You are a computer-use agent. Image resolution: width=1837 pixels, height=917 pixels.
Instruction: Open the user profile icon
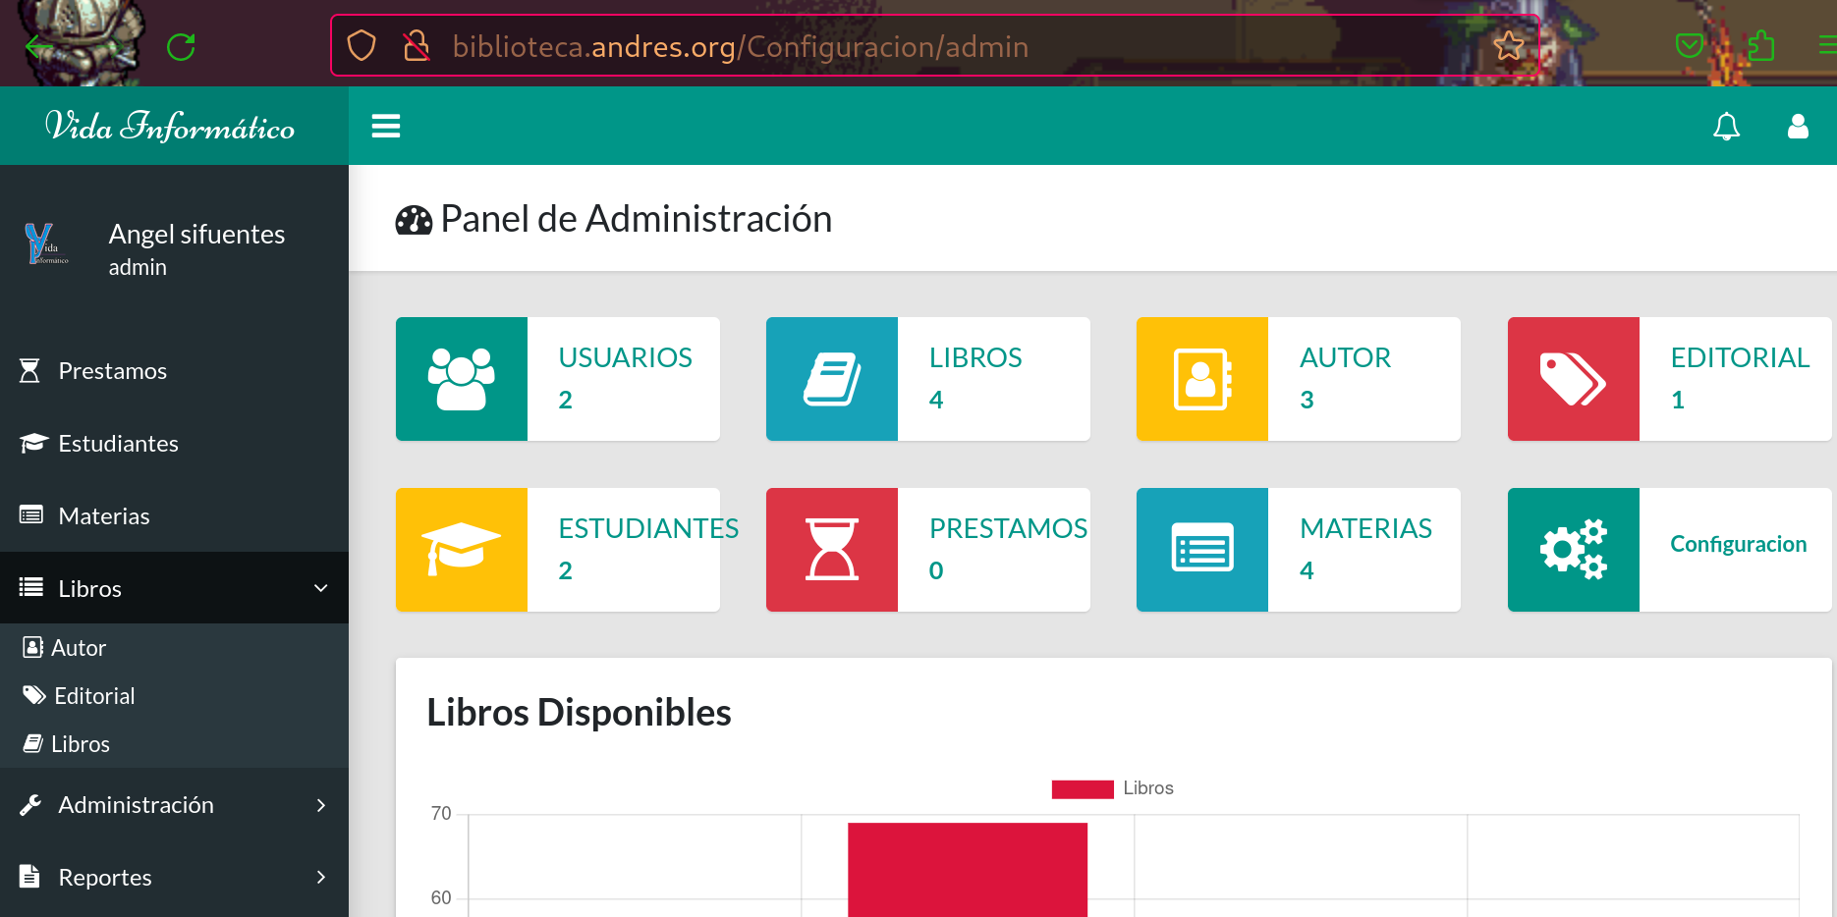[1798, 126]
